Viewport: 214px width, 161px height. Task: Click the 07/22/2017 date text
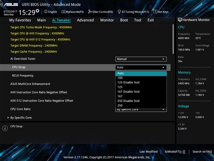[x=10, y=12]
